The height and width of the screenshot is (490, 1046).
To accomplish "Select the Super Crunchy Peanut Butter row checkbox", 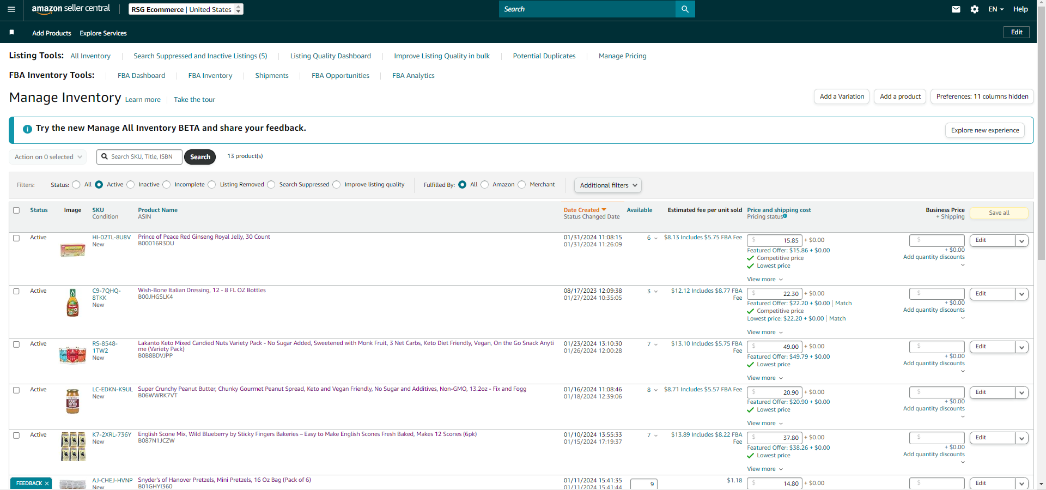I will [x=16, y=390].
